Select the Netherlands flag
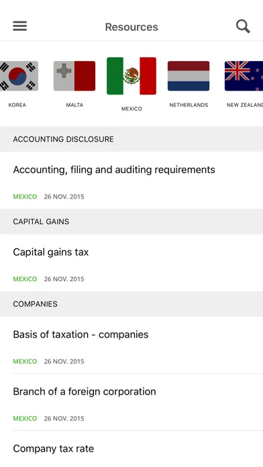 click(x=189, y=76)
